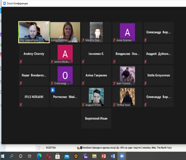Image resolution: width=186 pixels, height=160 pixels.
Task: Click the Andrey Chorniy participant name
Action: coord(34,54)
